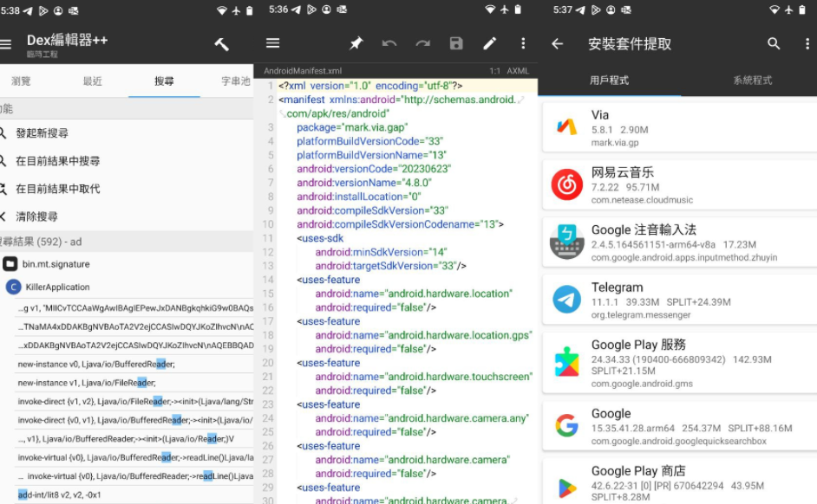The image size is (817, 504).
Task: Switch to the 系統程式 tab
Action: (751, 81)
